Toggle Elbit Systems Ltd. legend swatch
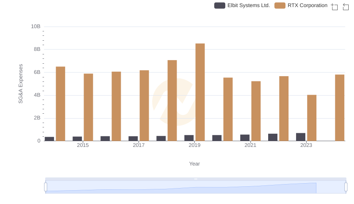354x204 pixels. (219, 5)
